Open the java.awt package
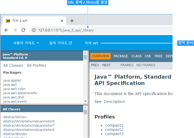194x138 pixels. (10, 85)
